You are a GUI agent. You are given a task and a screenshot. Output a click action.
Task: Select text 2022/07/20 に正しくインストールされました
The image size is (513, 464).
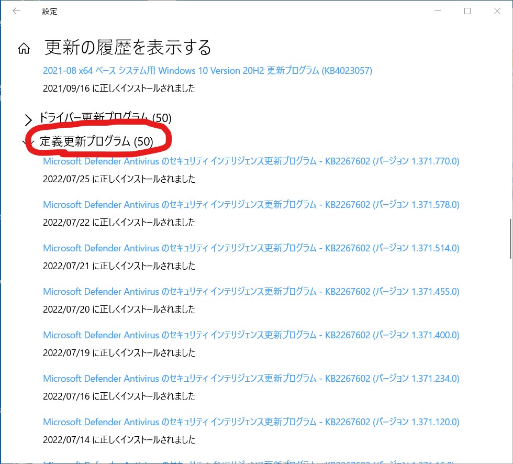tap(119, 310)
